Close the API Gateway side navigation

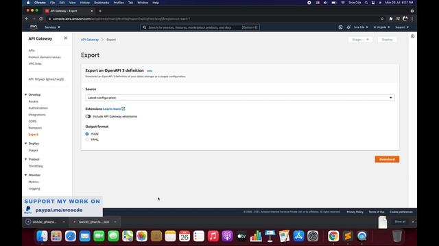[66, 38]
